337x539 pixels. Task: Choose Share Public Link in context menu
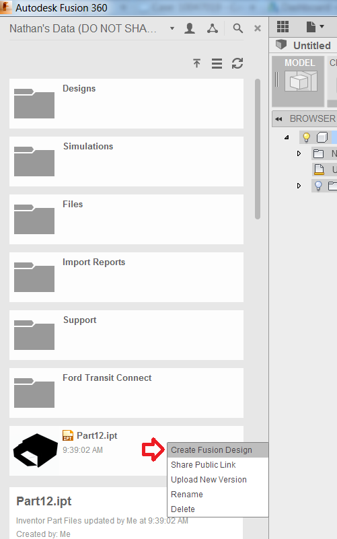point(217,465)
